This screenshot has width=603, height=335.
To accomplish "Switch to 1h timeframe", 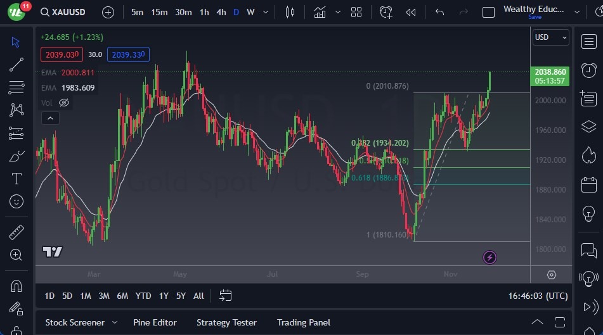I will 204,12.
